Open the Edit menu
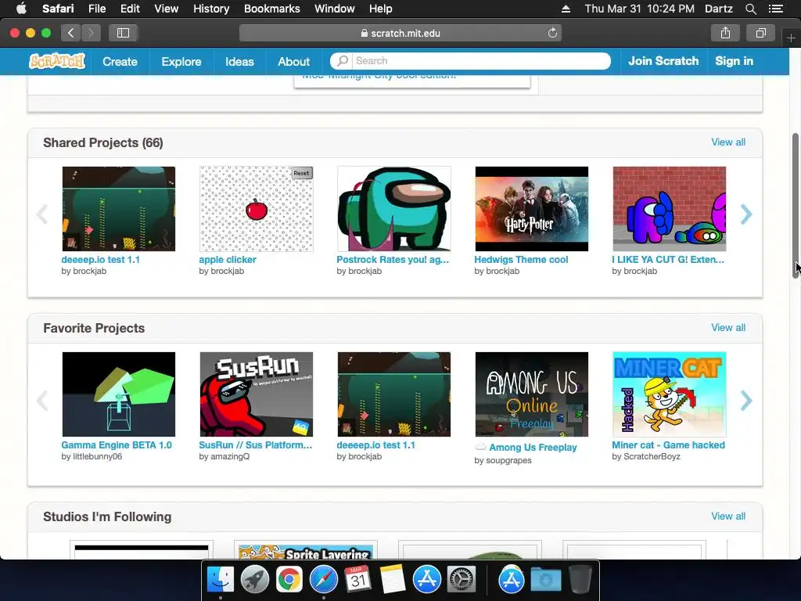This screenshot has height=601, width=801. tap(130, 9)
